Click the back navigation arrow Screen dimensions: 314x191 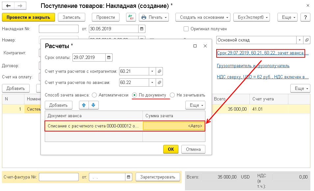click(8, 6)
